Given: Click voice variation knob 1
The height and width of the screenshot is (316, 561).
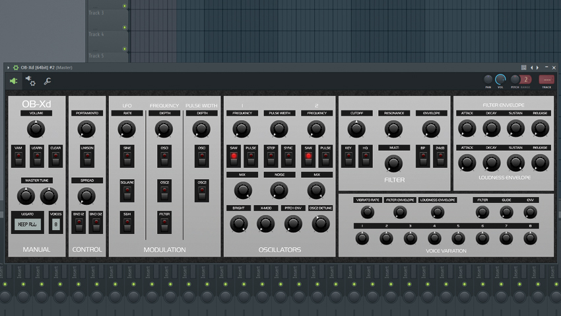Looking at the screenshot, I should click(x=362, y=238).
